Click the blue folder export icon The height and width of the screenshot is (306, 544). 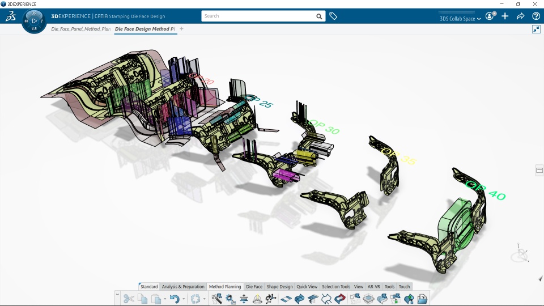click(x=422, y=299)
